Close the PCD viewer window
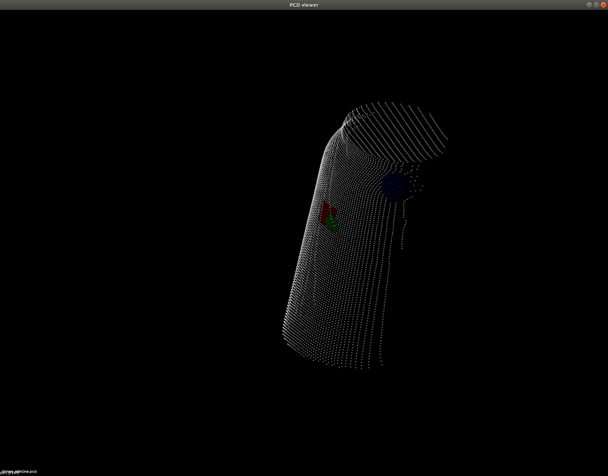Image resolution: width=608 pixels, height=476 pixels. tap(603, 5)
